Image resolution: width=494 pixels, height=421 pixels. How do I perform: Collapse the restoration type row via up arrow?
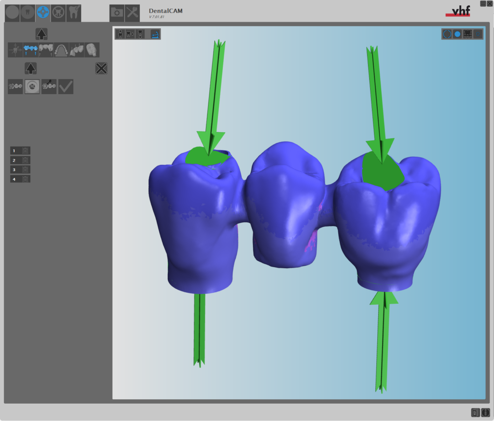(x=41, y=34)
